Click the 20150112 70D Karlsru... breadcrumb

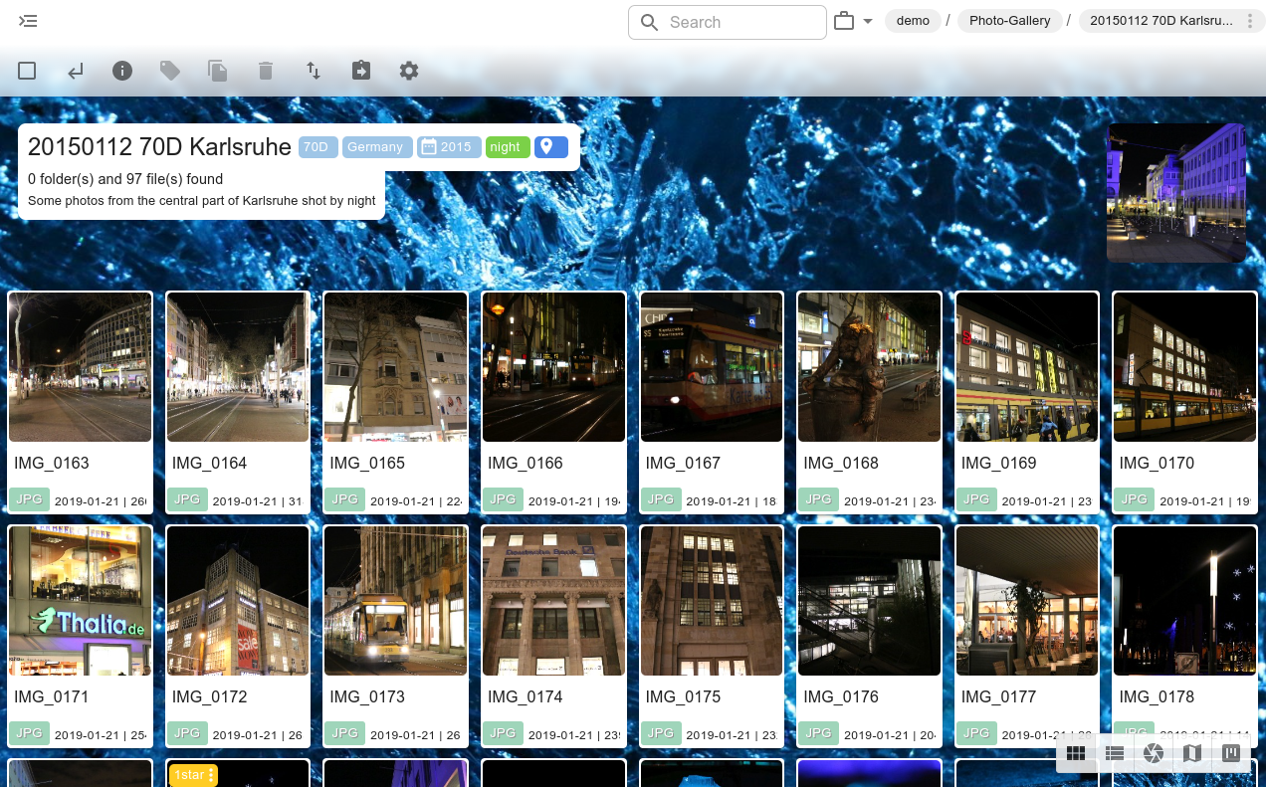[1160, 21]
